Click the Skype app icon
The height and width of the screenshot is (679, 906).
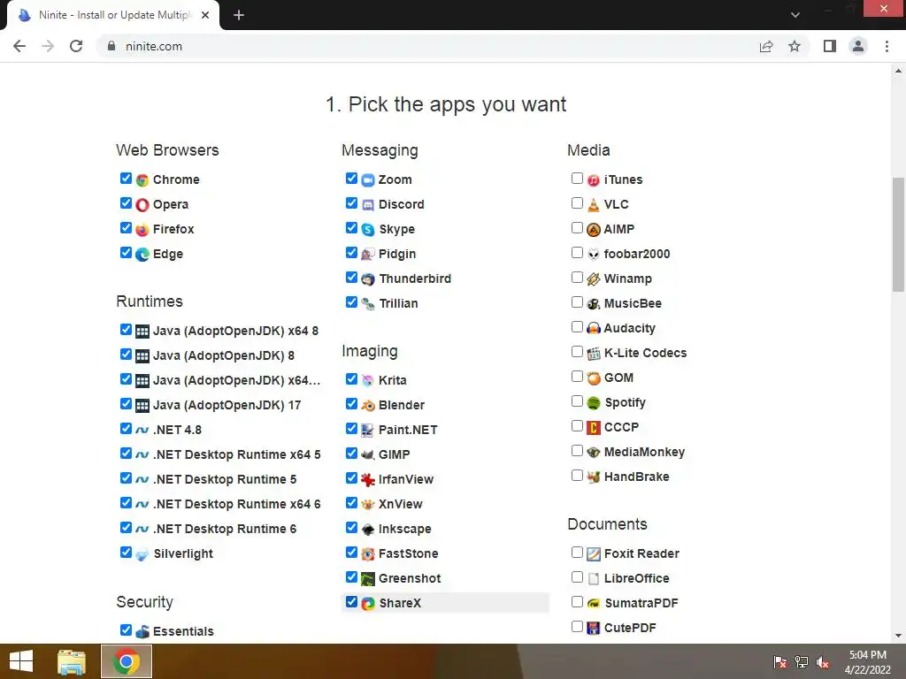coord(368,230)
